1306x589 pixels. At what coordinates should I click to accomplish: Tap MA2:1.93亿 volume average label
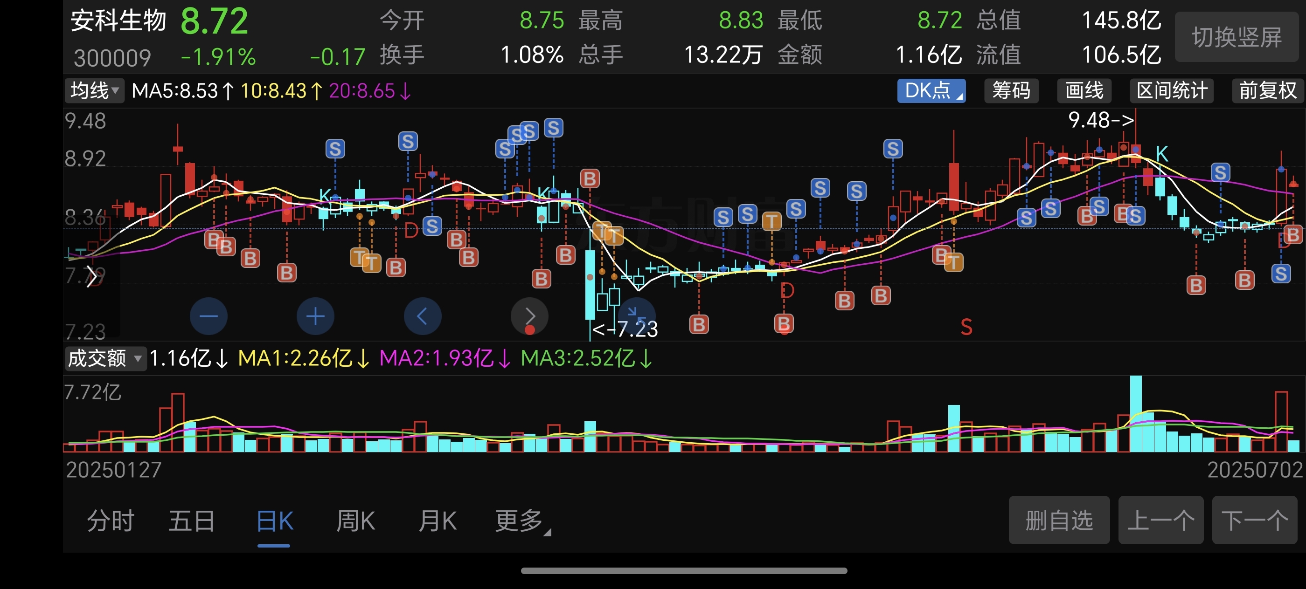[445, 358]
